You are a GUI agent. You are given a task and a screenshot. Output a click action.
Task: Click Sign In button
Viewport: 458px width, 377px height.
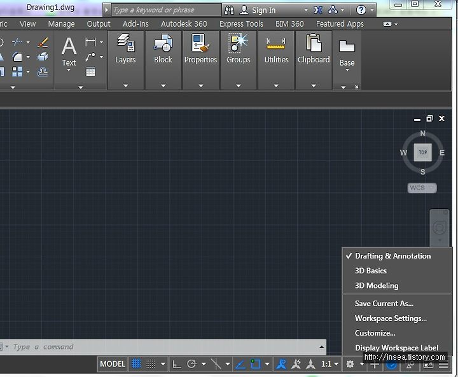point(258,10)
